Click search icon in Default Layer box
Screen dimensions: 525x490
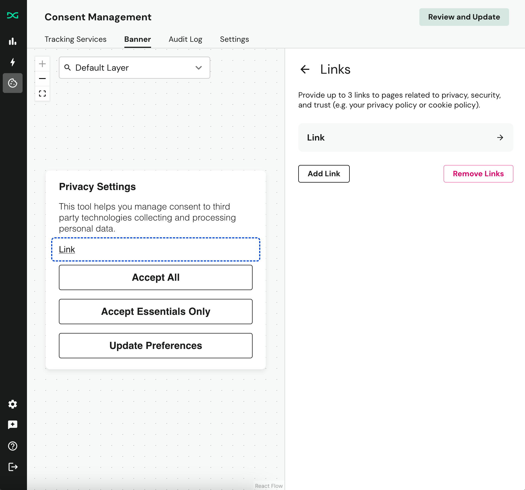coord(67,67)
